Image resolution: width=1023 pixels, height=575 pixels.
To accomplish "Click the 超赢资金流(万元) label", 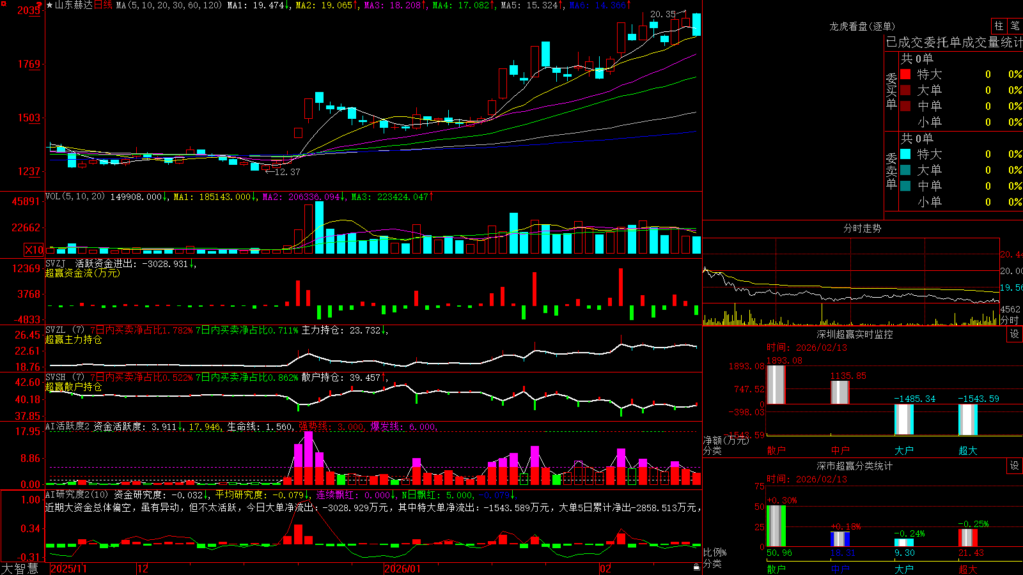I will (82, 273).
